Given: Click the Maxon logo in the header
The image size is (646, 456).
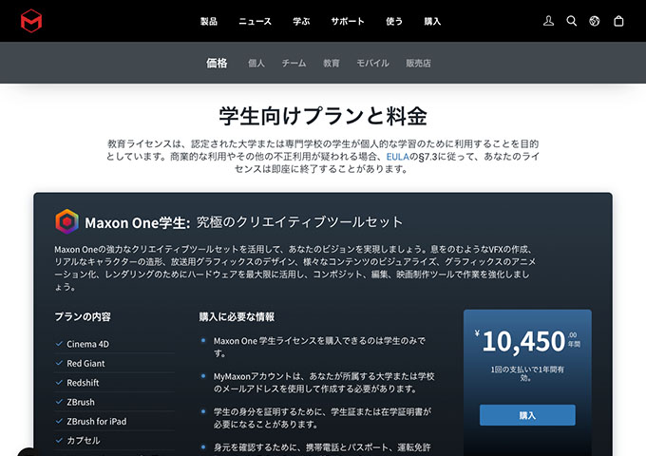Looking at the screenshot, I should click(x=32, y=21).
